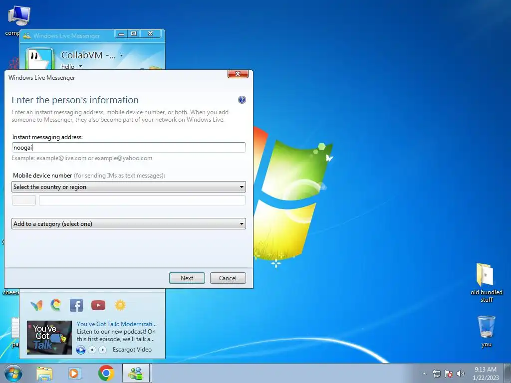Screen dimensions: 511x383
Task: Open the CollabVM display name dropdown arrow
Action: coord(121,56)
